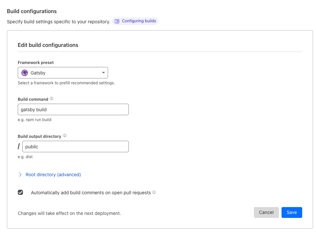
Task: Cancel editing build configurations
Action: 266,212
